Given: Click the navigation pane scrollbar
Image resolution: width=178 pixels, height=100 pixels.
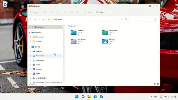Looking at the screenshot, I should (x=64, y=45).
